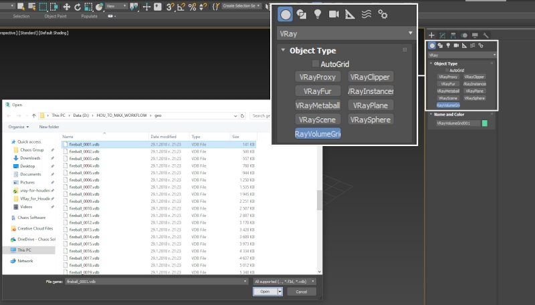This screenshot has height=305, width=535.
Task: Collapse the Object Type rollout in enlarged panel
Action: pos(284,50)
